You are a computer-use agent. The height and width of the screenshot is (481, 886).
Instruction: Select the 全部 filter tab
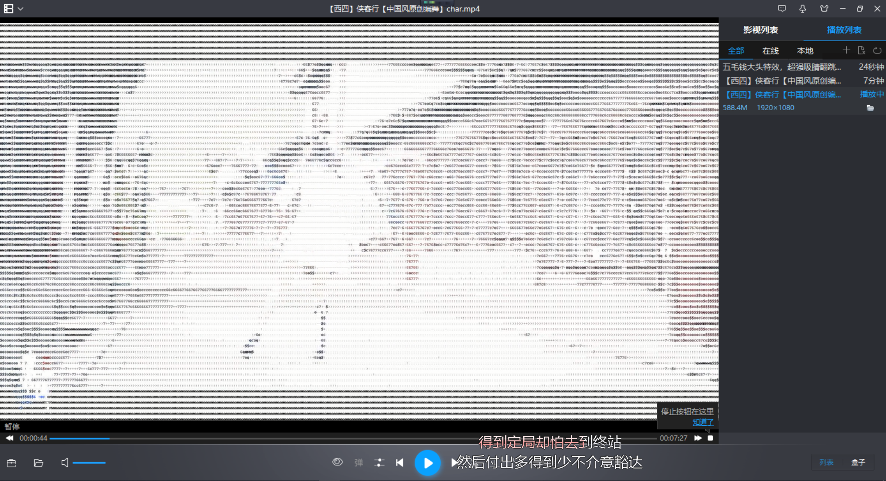coord(736,51)
